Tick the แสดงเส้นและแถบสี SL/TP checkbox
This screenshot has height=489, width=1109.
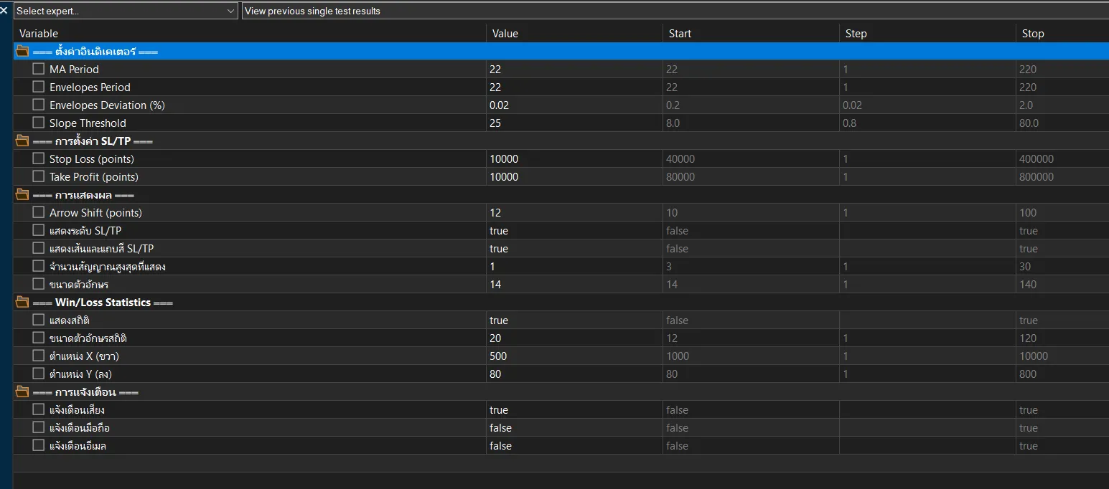click(x=39, y=248)
